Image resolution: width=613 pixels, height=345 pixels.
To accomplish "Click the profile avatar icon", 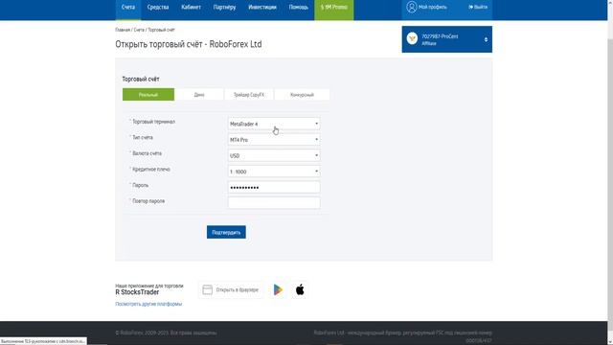I will [411, 7].
